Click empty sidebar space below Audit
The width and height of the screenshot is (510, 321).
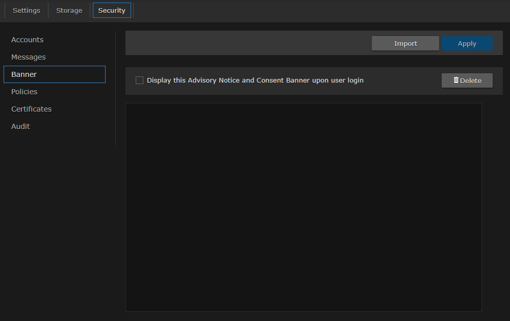pos(56,214)
